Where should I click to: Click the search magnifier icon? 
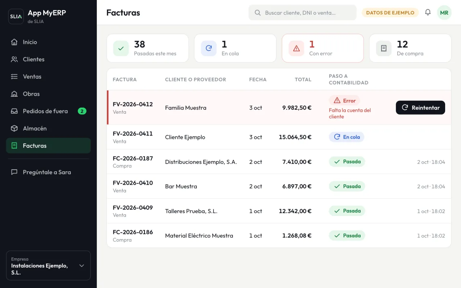[x=258, y=13]
